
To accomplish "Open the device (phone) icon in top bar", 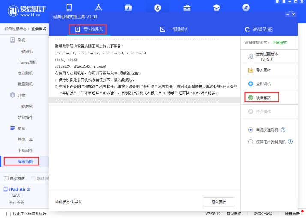I will [x=69, y=8].
